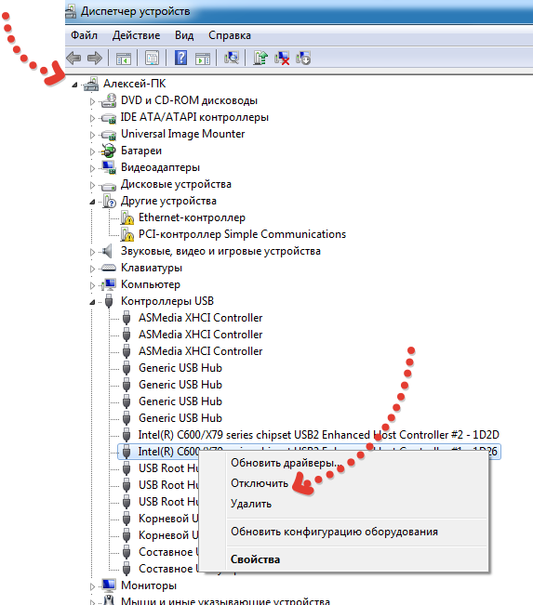This screenshot has height=605, width=533.
Task: Click the Back arrow toolbar icon
Action: [73, 59]
